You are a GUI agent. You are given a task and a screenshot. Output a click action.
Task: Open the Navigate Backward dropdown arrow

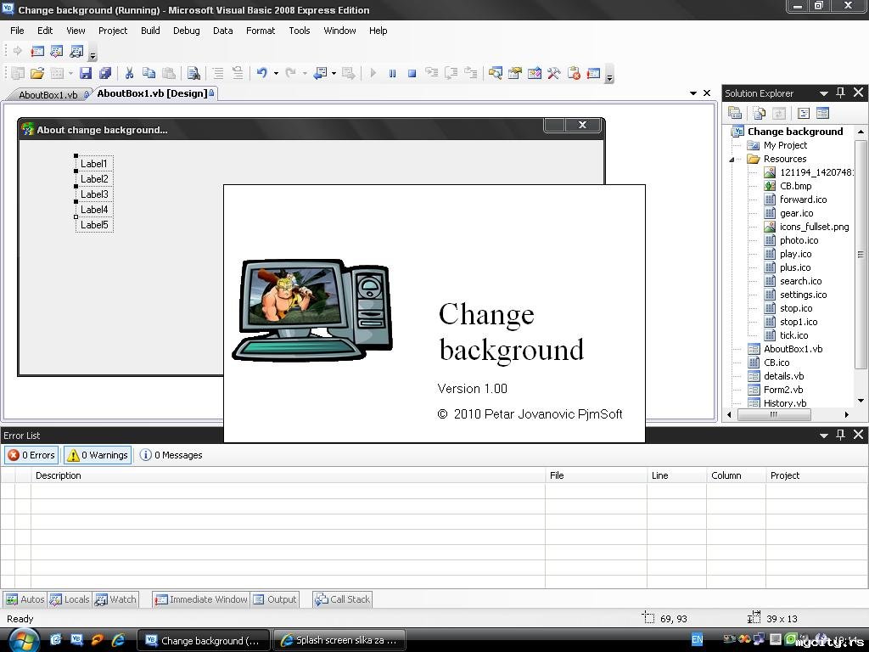click(x=334, y=73)
